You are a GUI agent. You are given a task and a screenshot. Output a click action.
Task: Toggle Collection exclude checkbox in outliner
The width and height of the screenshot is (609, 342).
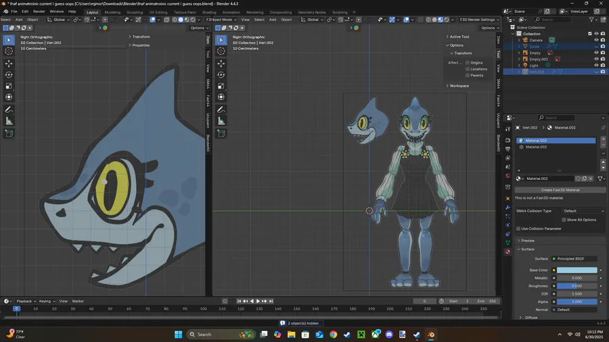590,34
